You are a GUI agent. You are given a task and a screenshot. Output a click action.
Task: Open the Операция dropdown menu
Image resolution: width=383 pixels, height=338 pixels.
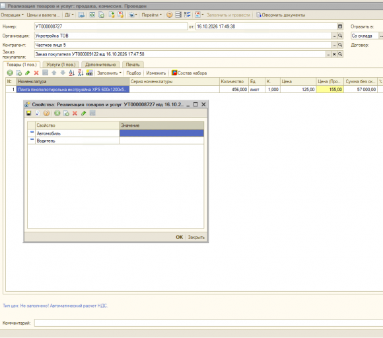click(12, 15)
